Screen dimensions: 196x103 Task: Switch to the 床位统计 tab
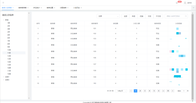pyautogui.click(x=36, y=8)
